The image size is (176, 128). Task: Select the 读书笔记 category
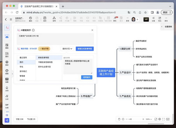pos(26,71)
